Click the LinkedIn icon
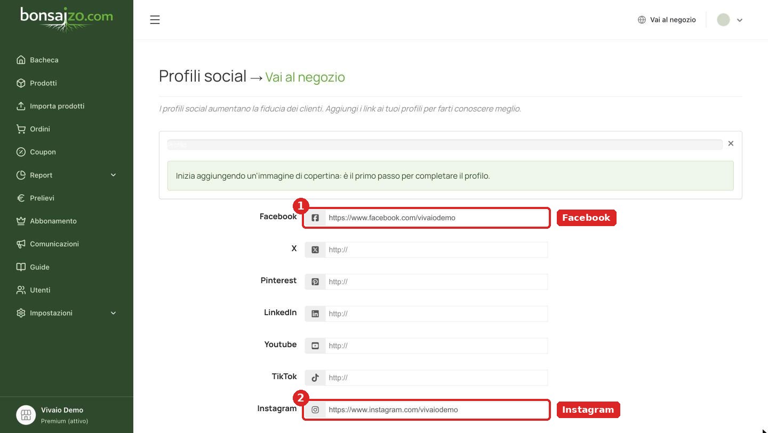The width and height of the screenshot is (768, 433). (315, 314)
